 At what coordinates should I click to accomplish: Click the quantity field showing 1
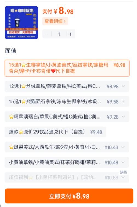(x=59, y=34)
